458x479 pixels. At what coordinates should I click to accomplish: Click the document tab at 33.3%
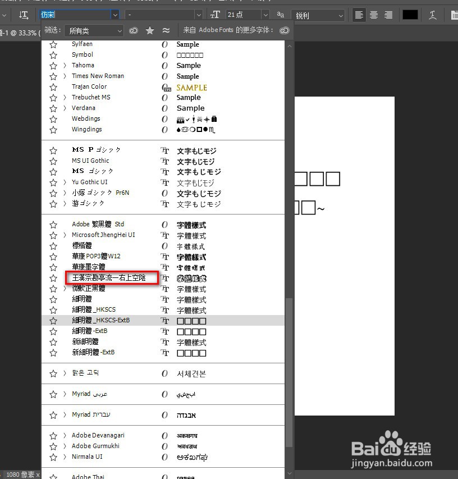19,33
